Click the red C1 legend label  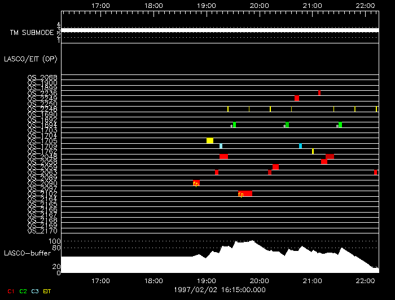point(11,290)
